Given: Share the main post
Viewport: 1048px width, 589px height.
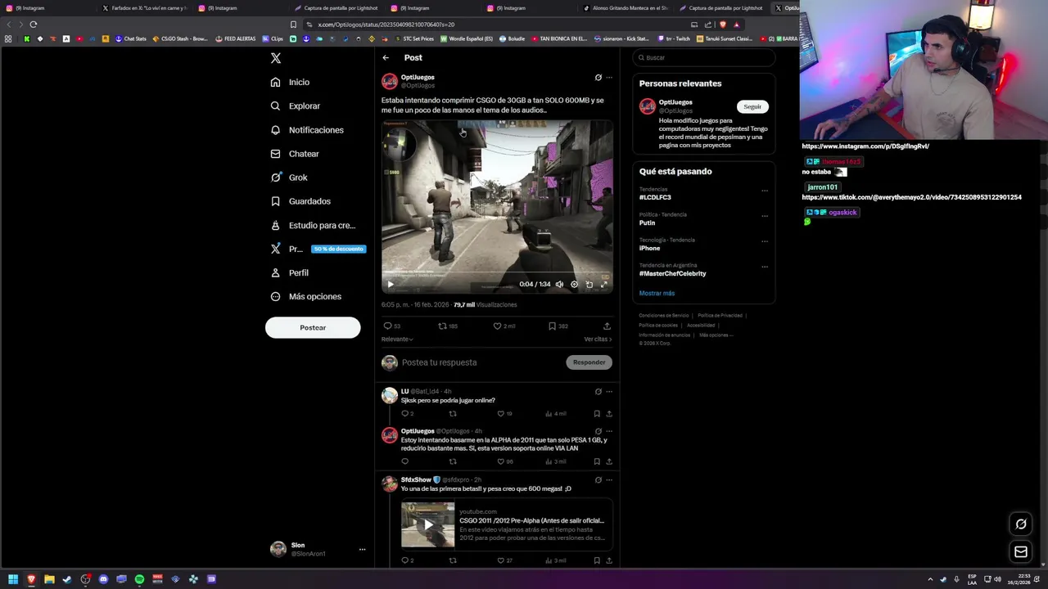Looking at the screenshot, I should [x=607, y=326].
